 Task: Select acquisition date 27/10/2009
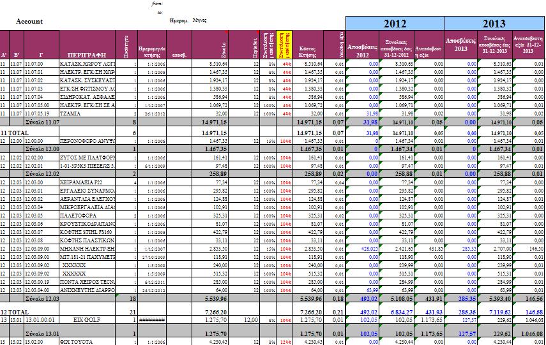point(152,257)
